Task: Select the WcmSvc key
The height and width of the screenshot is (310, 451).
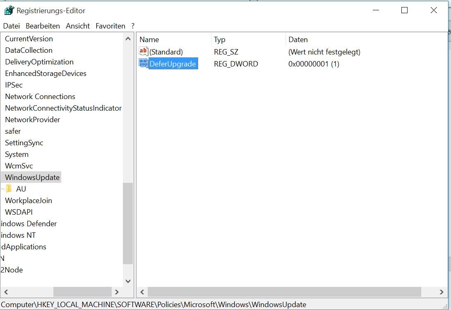Action: point(19,166)
